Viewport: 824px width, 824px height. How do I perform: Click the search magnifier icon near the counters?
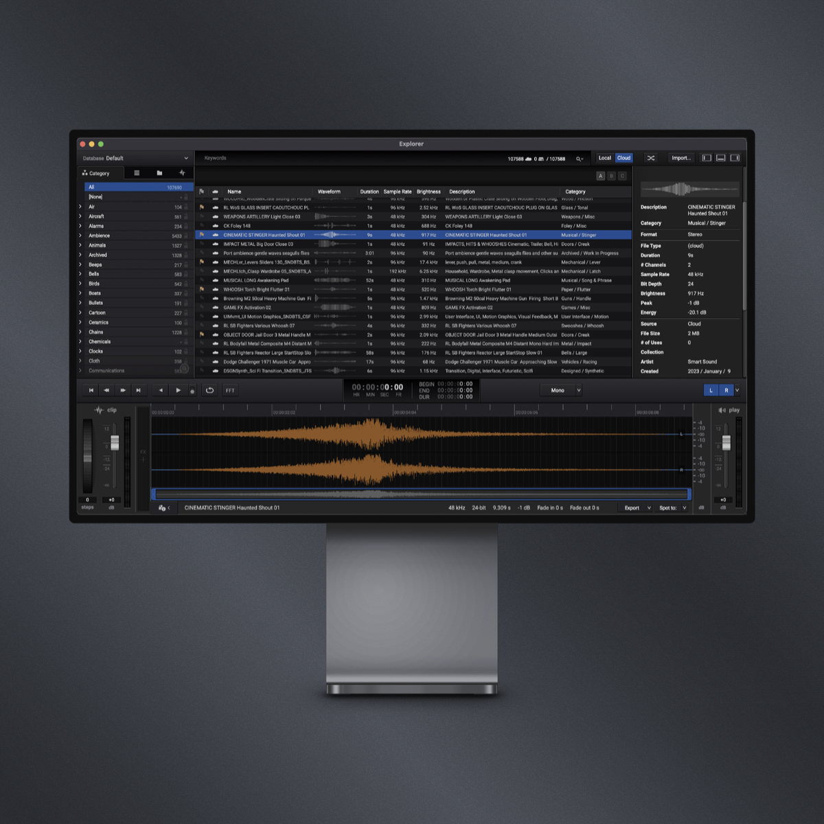579,158
